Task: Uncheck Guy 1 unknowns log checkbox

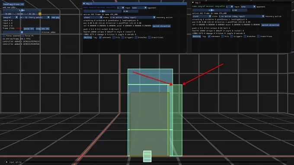Action: click(x=100, y=37)
